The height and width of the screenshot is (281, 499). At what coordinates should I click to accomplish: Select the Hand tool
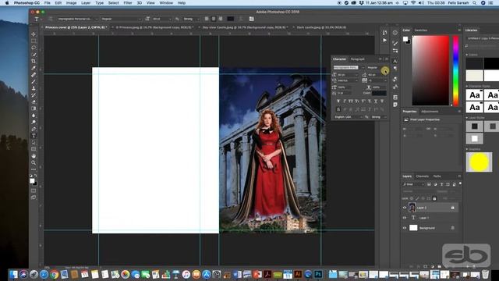(34, 156)
